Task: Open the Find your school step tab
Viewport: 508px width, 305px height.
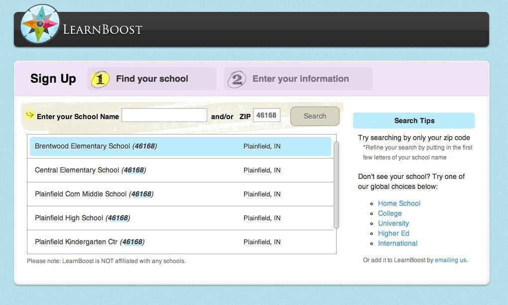Action: click(152, 79)
